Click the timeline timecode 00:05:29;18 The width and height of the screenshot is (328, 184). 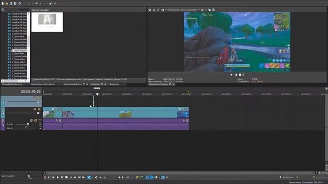31,91
